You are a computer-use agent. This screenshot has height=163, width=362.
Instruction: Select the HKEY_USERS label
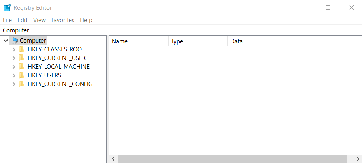(x=44, y=75)
